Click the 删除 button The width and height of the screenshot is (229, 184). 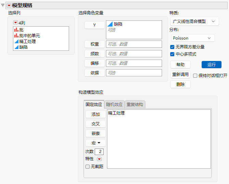(180, 84)
